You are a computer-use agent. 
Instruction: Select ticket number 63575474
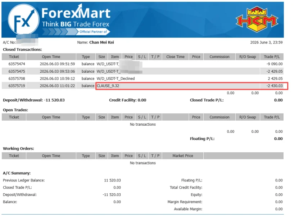17,64
